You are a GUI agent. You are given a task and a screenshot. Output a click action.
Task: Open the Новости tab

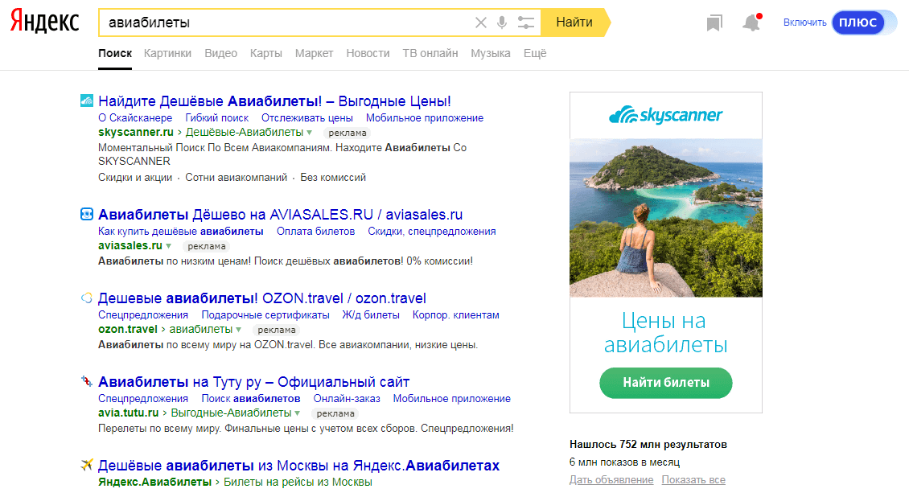coord(368,53)
